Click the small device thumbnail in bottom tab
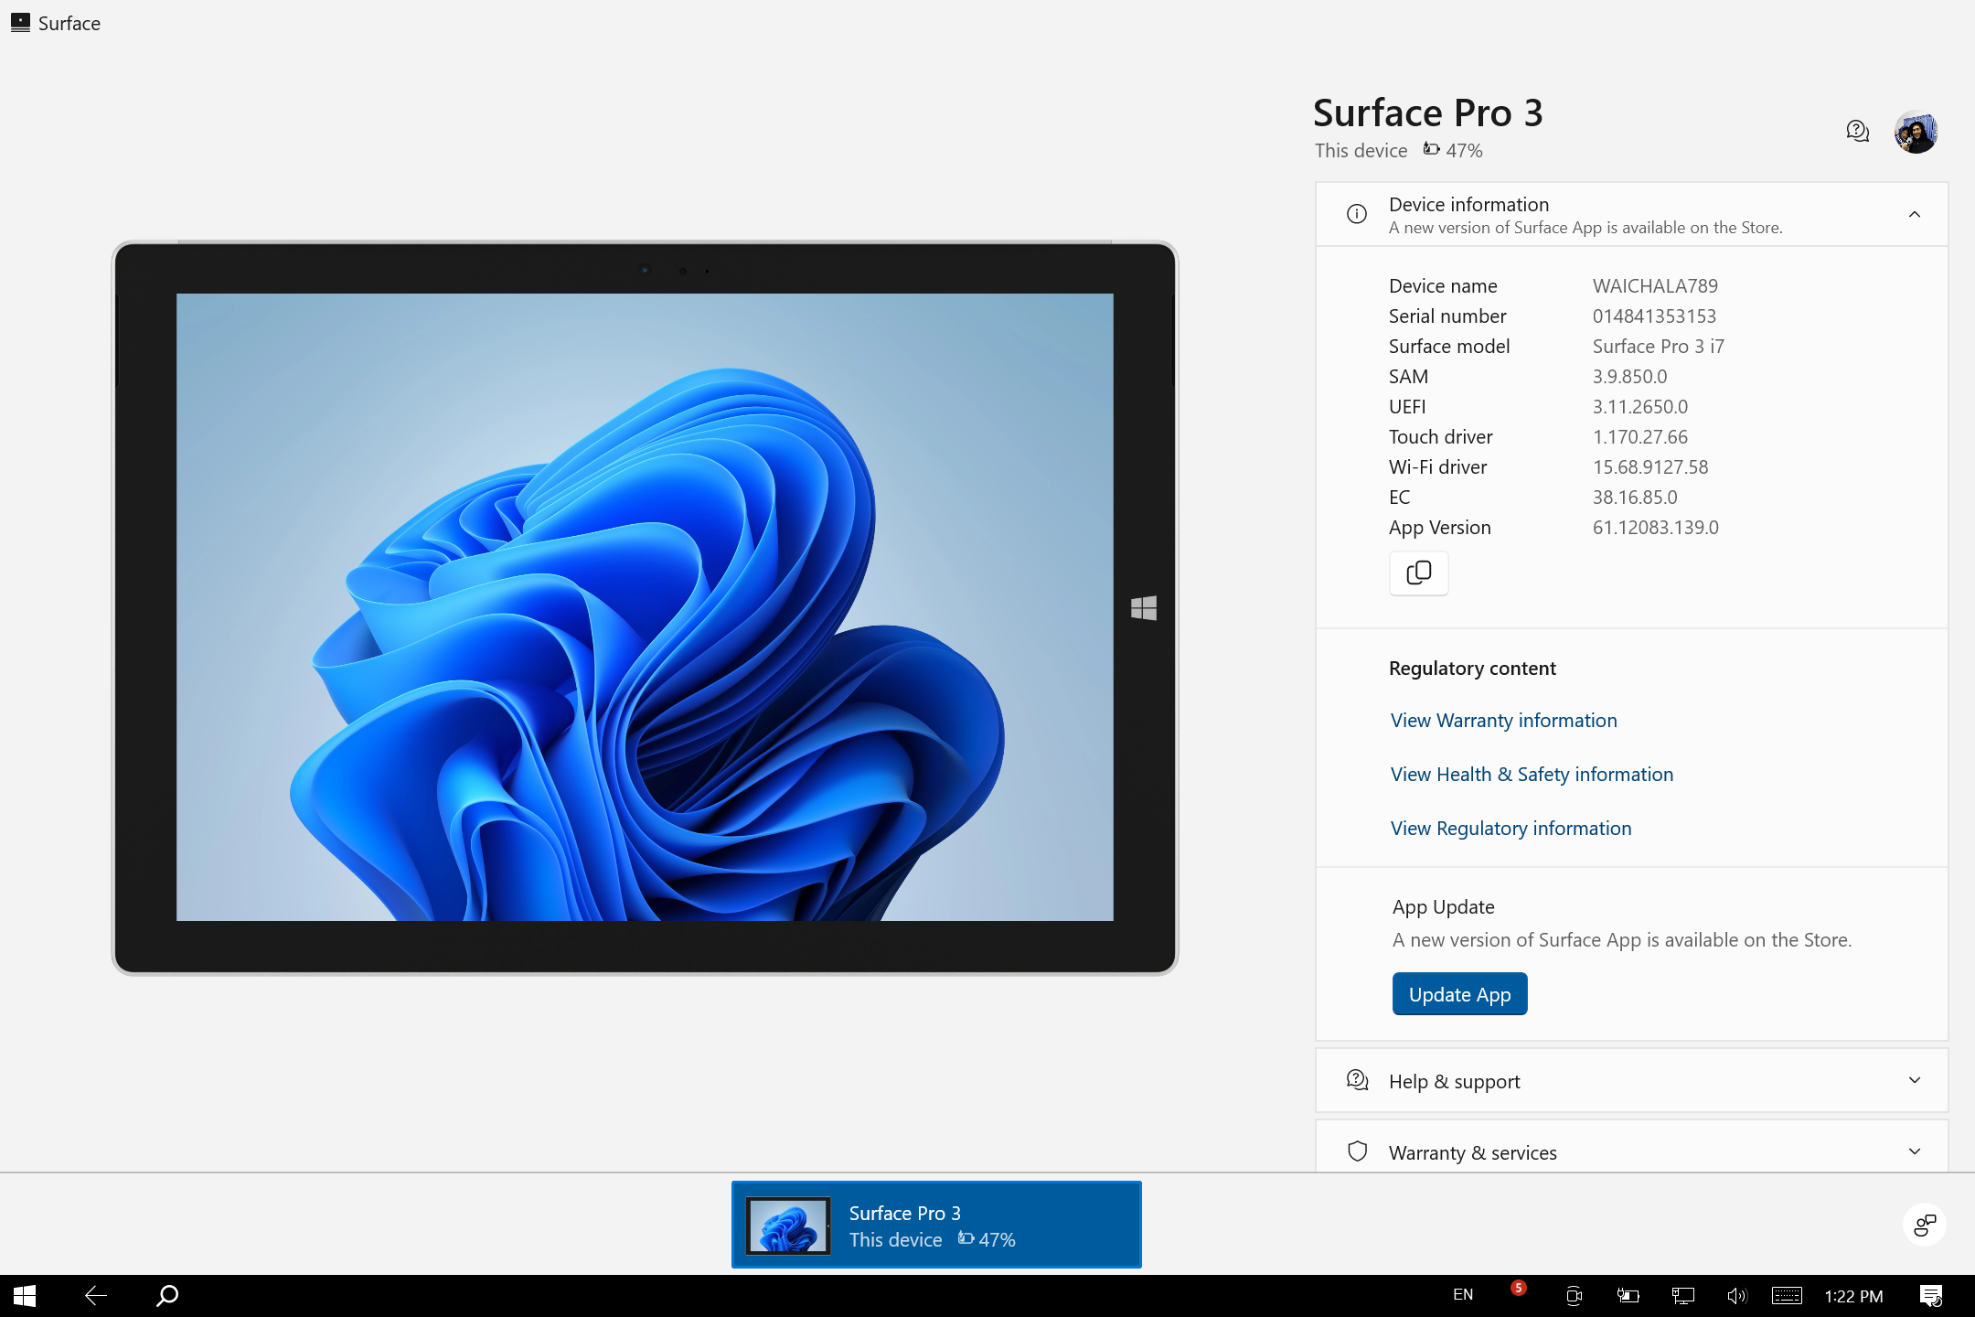The height and width of the screenshot is (1317, 1975). click(788, 1225)
